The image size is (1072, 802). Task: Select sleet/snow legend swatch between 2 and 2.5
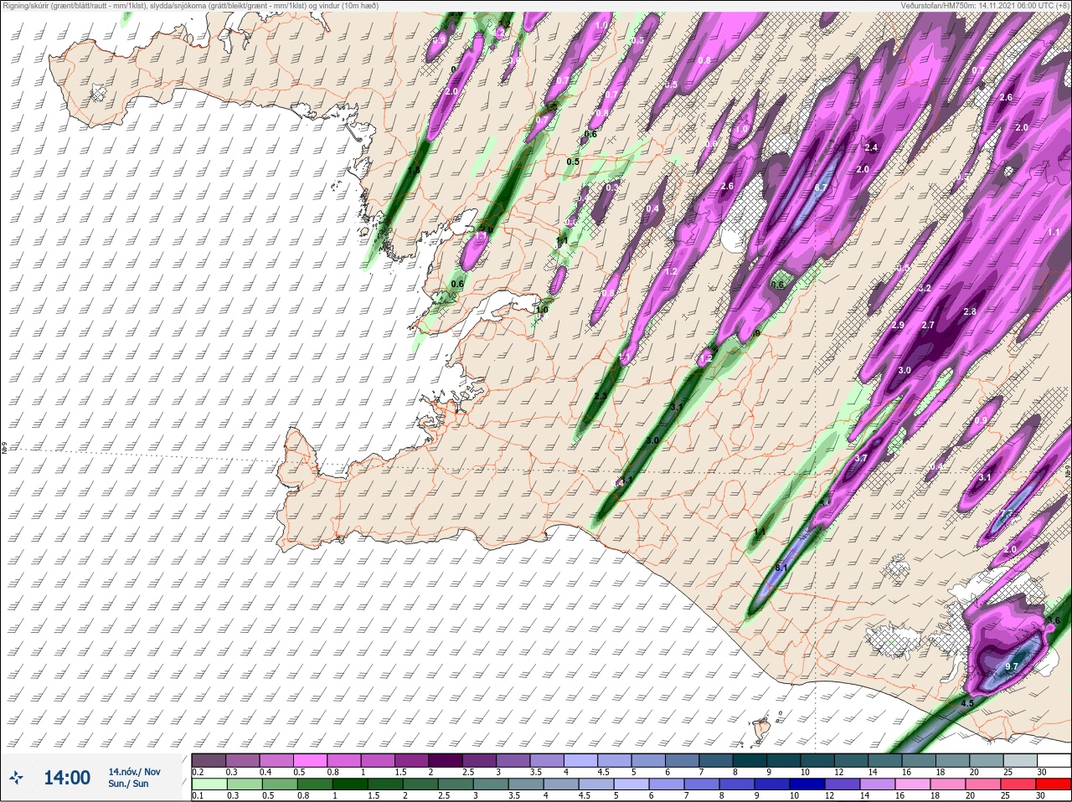(447, 760)
